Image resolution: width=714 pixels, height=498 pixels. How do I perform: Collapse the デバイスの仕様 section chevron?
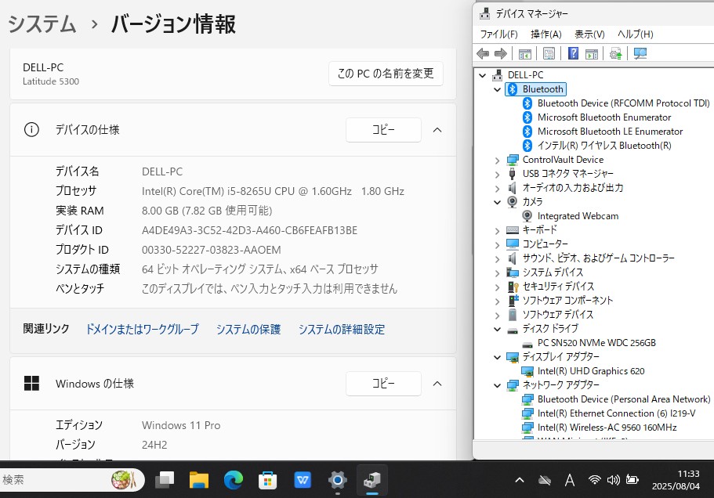[437, 130]
